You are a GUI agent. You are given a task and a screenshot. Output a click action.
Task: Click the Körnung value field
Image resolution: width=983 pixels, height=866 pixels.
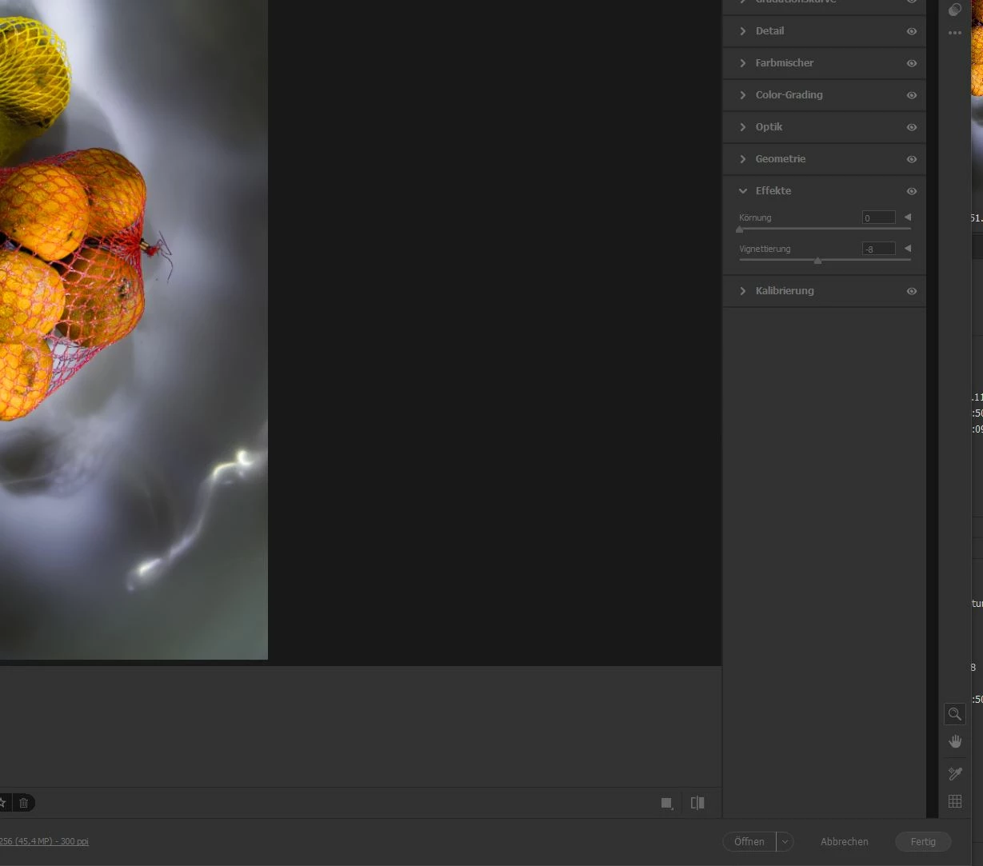click(878, 217)
